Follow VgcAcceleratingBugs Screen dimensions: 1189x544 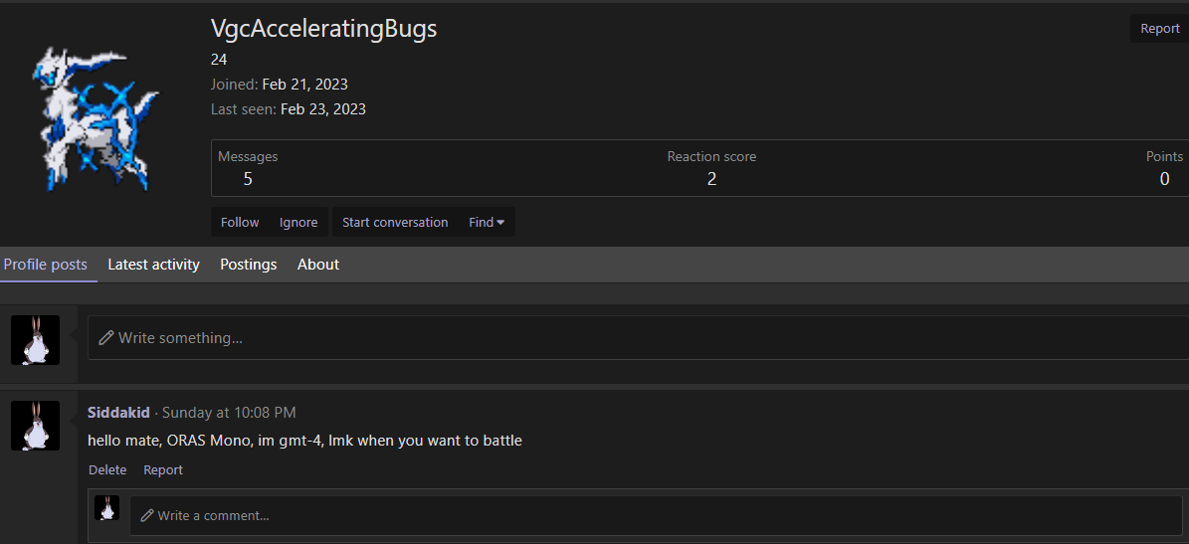click(x=240, y=222)
